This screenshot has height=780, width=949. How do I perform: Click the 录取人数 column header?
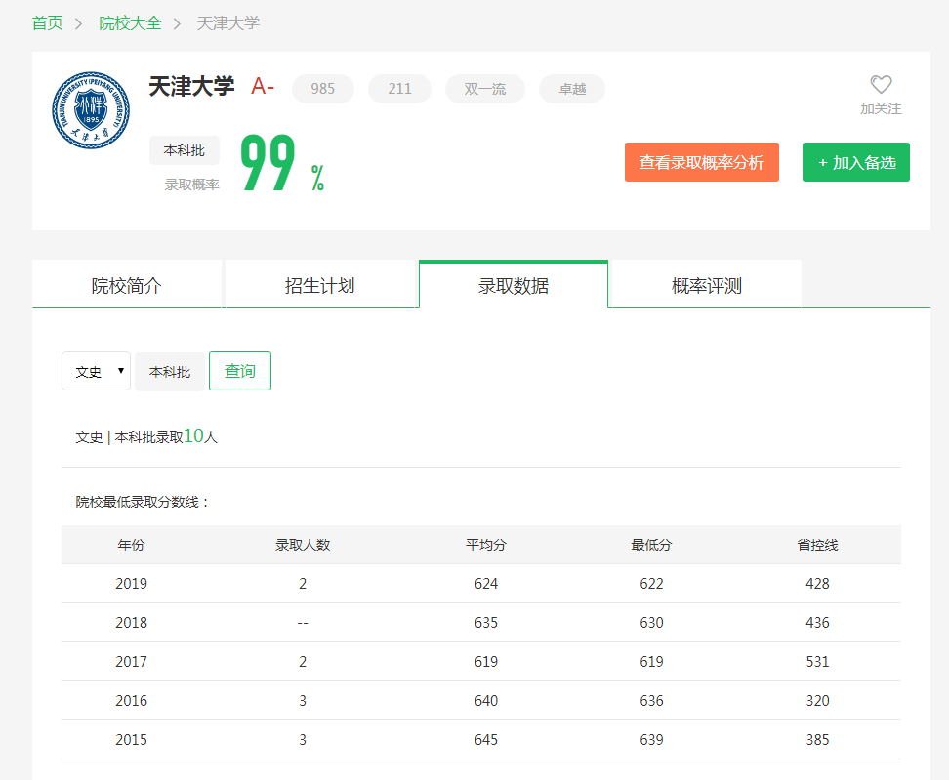[x=303, y=545]
